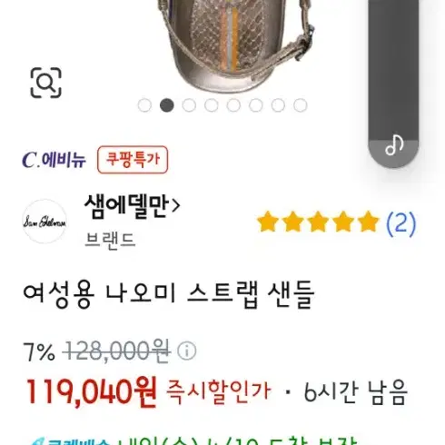445x445 pixels.
Task: Select the first image pagination dot
Action: tap(144, 105)
